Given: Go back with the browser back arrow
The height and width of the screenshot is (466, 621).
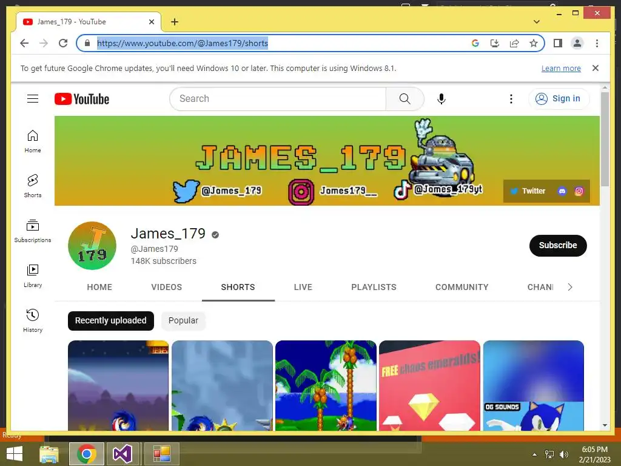Looking at the screenshot, I should pos(24,43).
